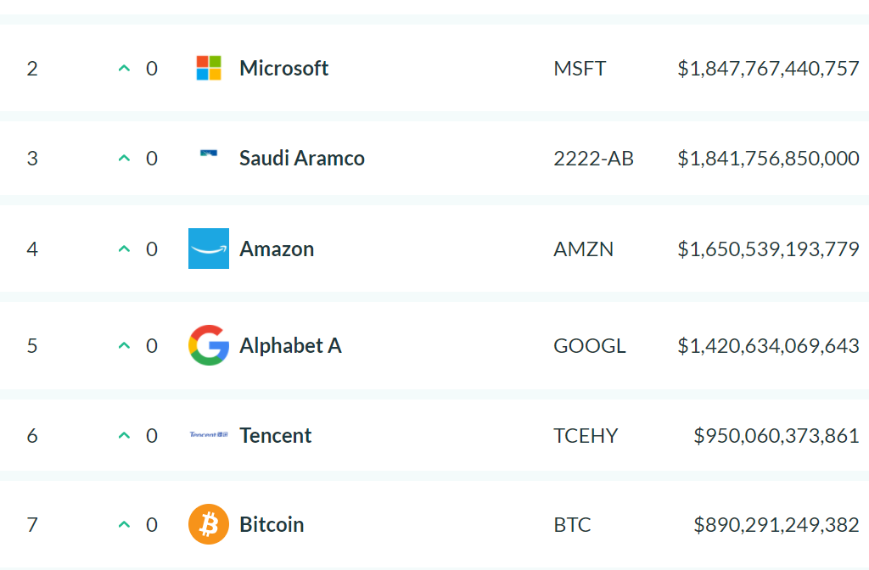This screenshot has height=570, width=869.
Task: Click the Google logo for Alphabet A
Action: (209, 345)
